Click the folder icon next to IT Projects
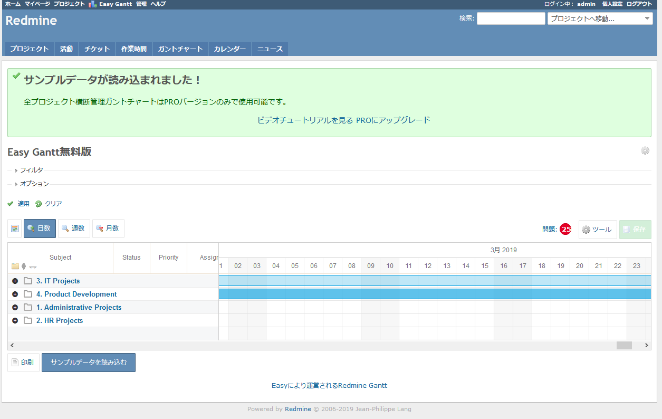Viewport: 662px width, 419px height. click(28, 281)
